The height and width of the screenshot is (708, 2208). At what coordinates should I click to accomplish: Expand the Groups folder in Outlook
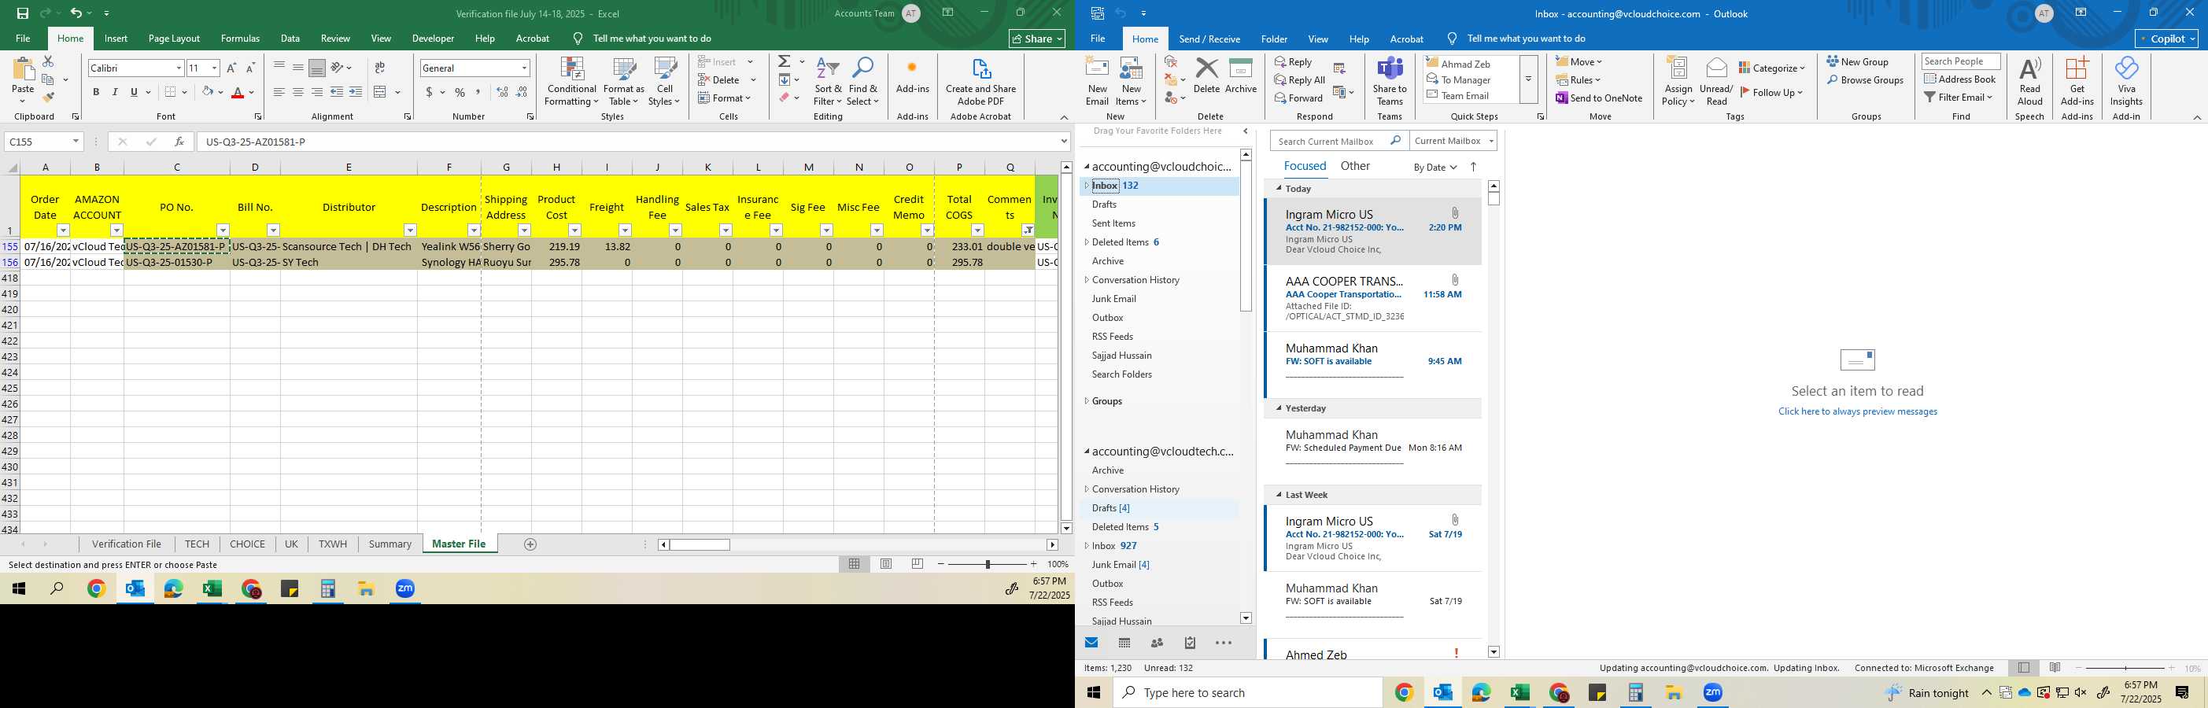click(x=1087, y=401)
